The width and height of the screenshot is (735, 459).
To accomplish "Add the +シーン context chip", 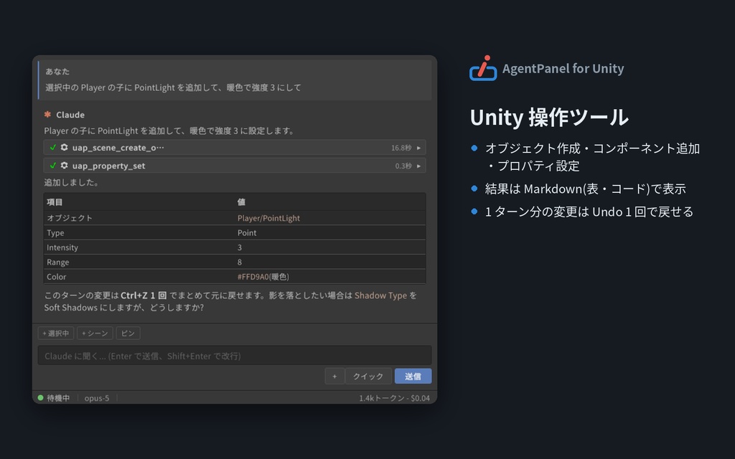I will pyautogui.click(x=95, y=333).
